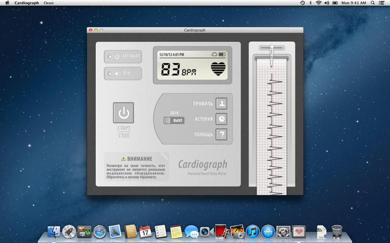Click the Bluetooth menu bar icon
The image size is (390, 243).
(x=311, y=3)
